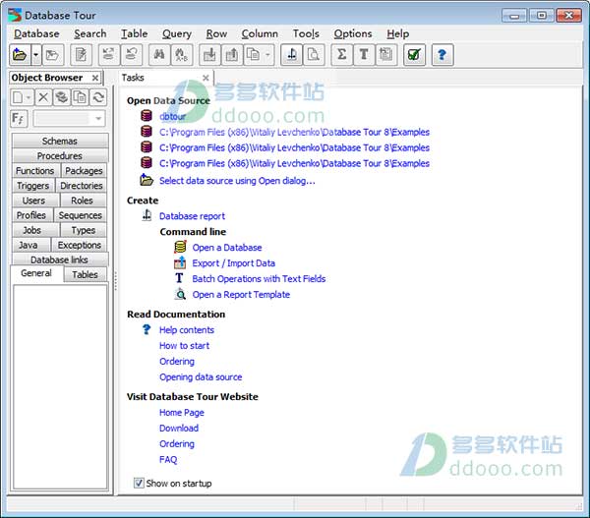Click the blue question mark Help toolbar icon
Screen dimensions: 590x518
pos(442,55)
